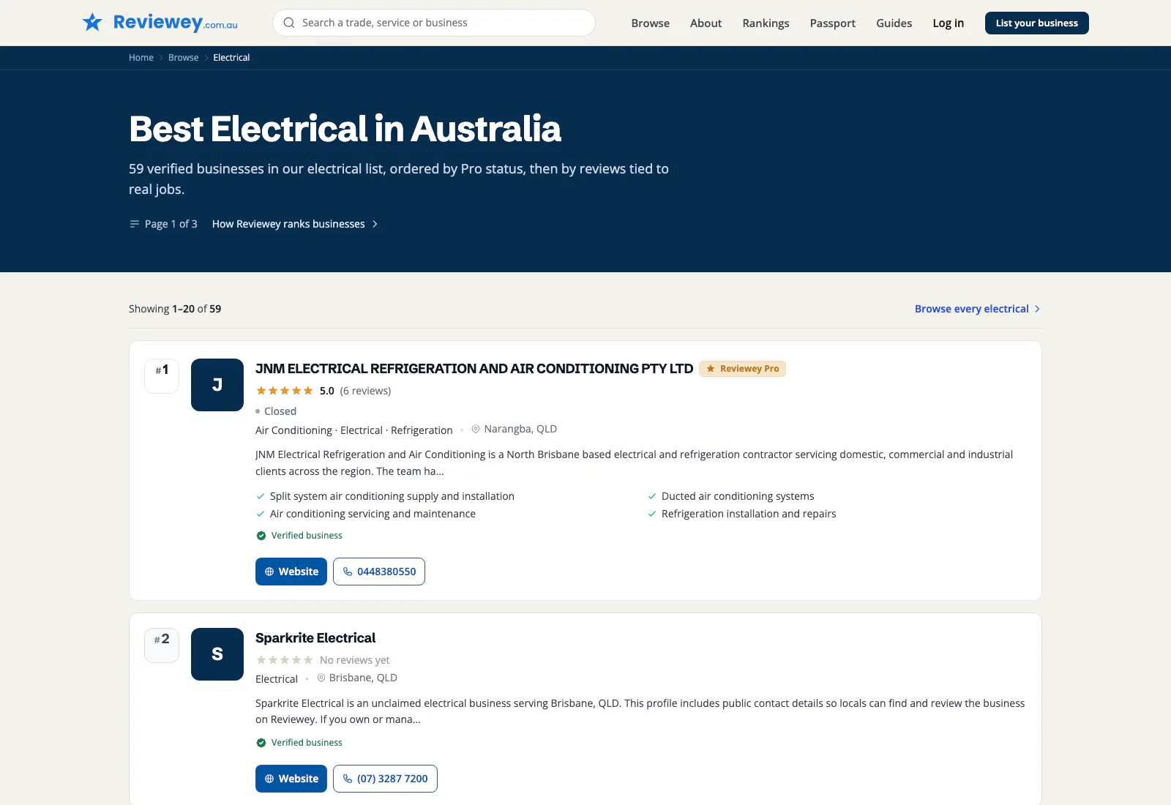This screenshot has width=1171, height=805.
Task: Click Showing 1–20 of 59 text
Action: pos(175,309)
